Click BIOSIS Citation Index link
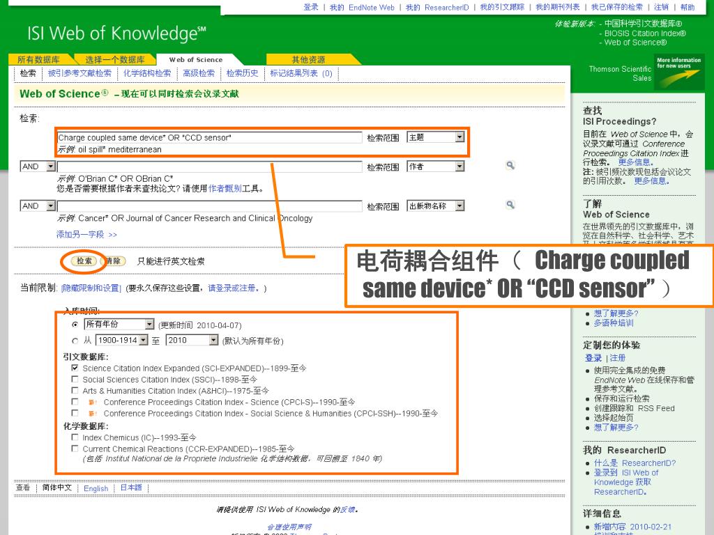Image resolution: width=714 pixels, height=535 pixels. pyautogui.click(x=645, y=33)
